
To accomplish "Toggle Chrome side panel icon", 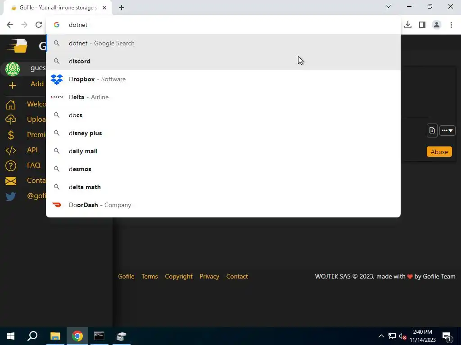I will pyautogui.click(x=422, y=25).
